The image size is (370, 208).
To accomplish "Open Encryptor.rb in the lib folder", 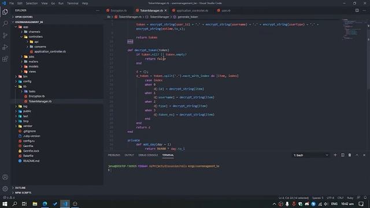I will point(36,96).
